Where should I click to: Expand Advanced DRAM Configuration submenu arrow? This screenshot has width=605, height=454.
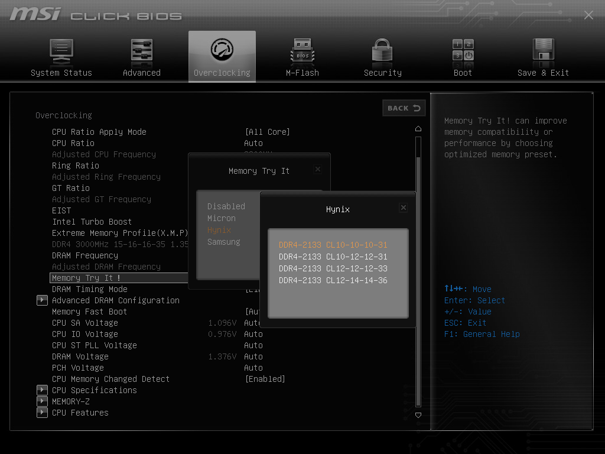coord(42,300)
